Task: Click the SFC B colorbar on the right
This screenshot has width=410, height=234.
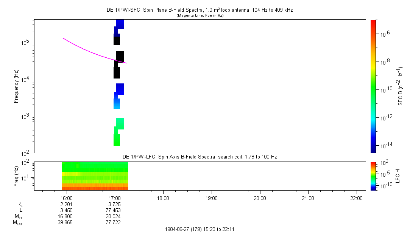Action: [x=373, y=86]
